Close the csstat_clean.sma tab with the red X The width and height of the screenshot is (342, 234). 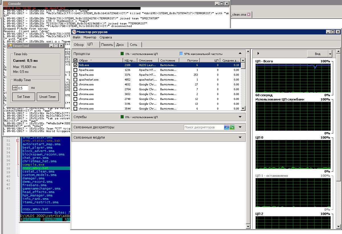click(x=249, y=14)
